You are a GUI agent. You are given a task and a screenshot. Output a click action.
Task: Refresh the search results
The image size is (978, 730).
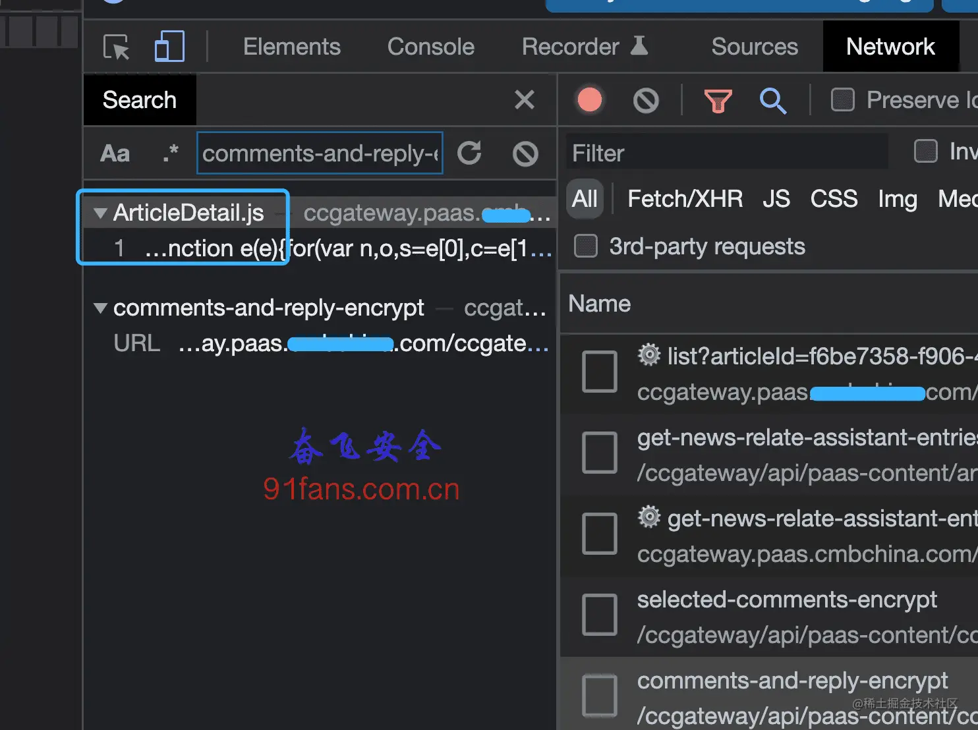point(469,154)
